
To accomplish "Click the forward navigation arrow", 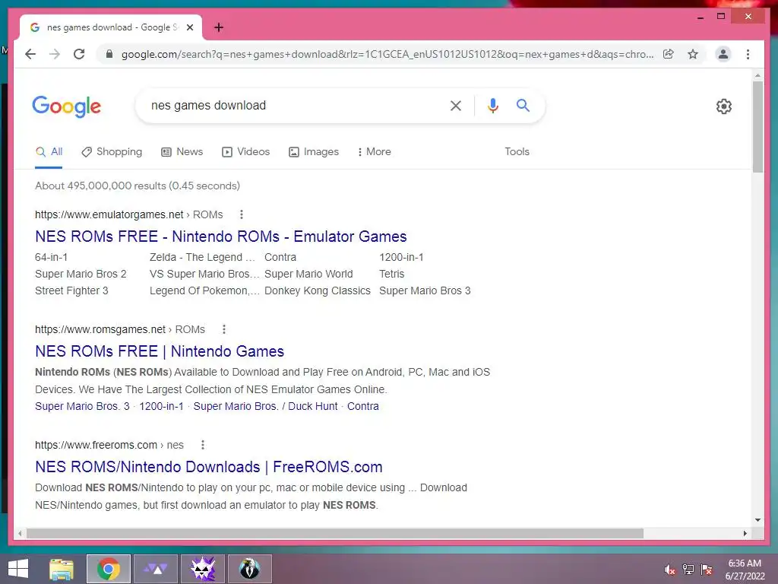I will click(x=55, y=54).
